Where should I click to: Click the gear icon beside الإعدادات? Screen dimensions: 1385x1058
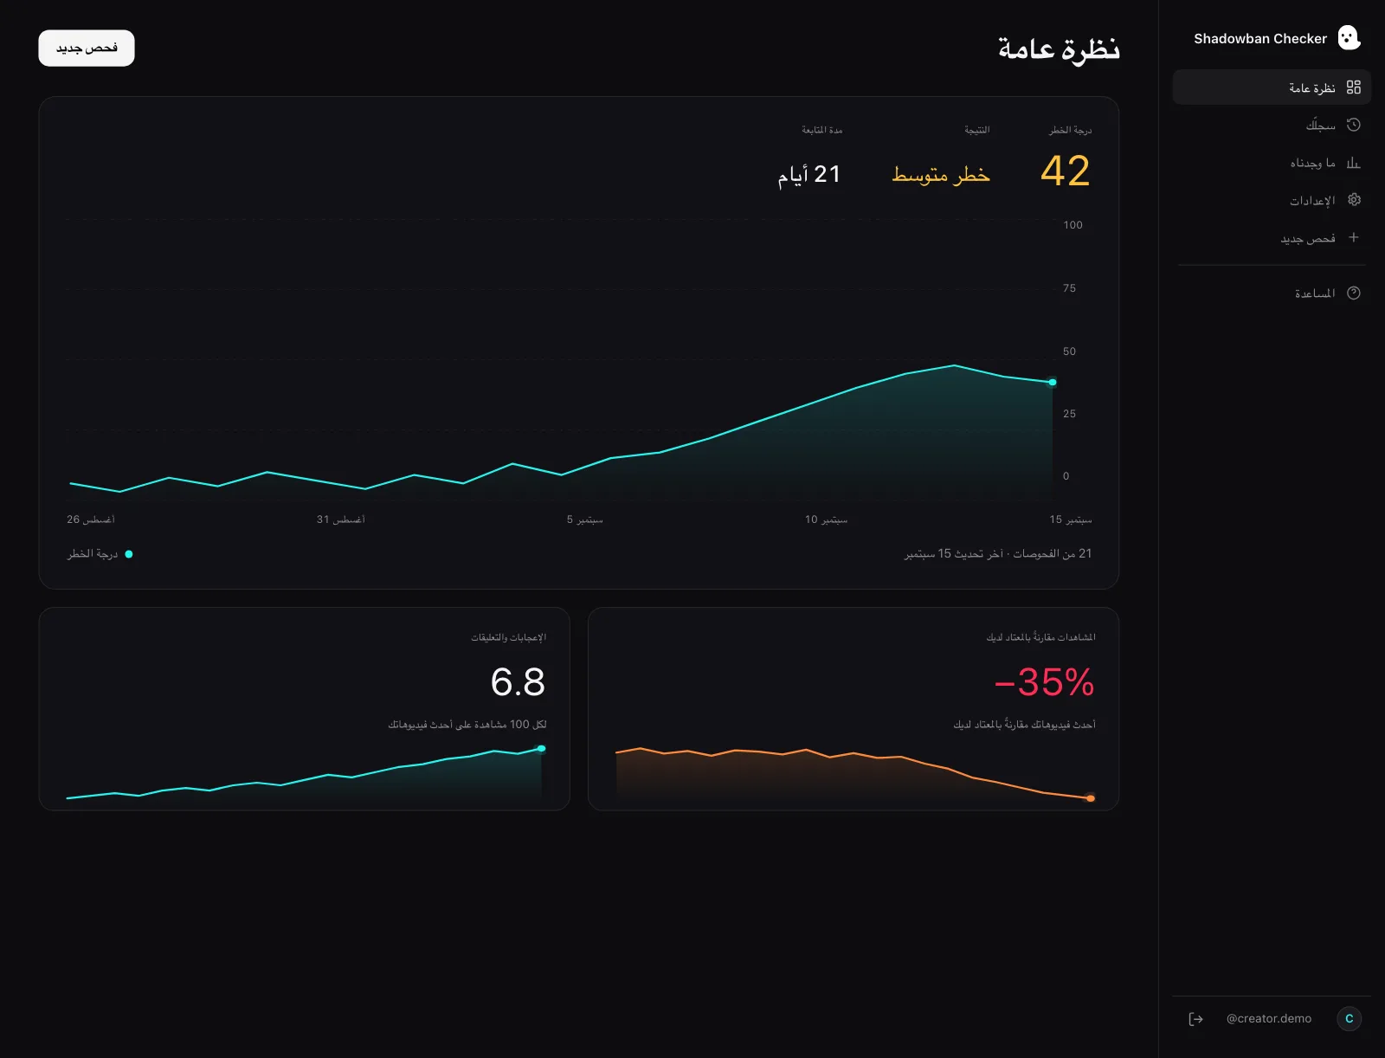(1354, 200)
